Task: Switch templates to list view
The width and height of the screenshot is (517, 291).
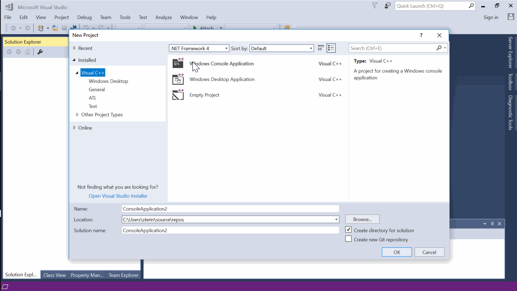Action: pos(331,48)
